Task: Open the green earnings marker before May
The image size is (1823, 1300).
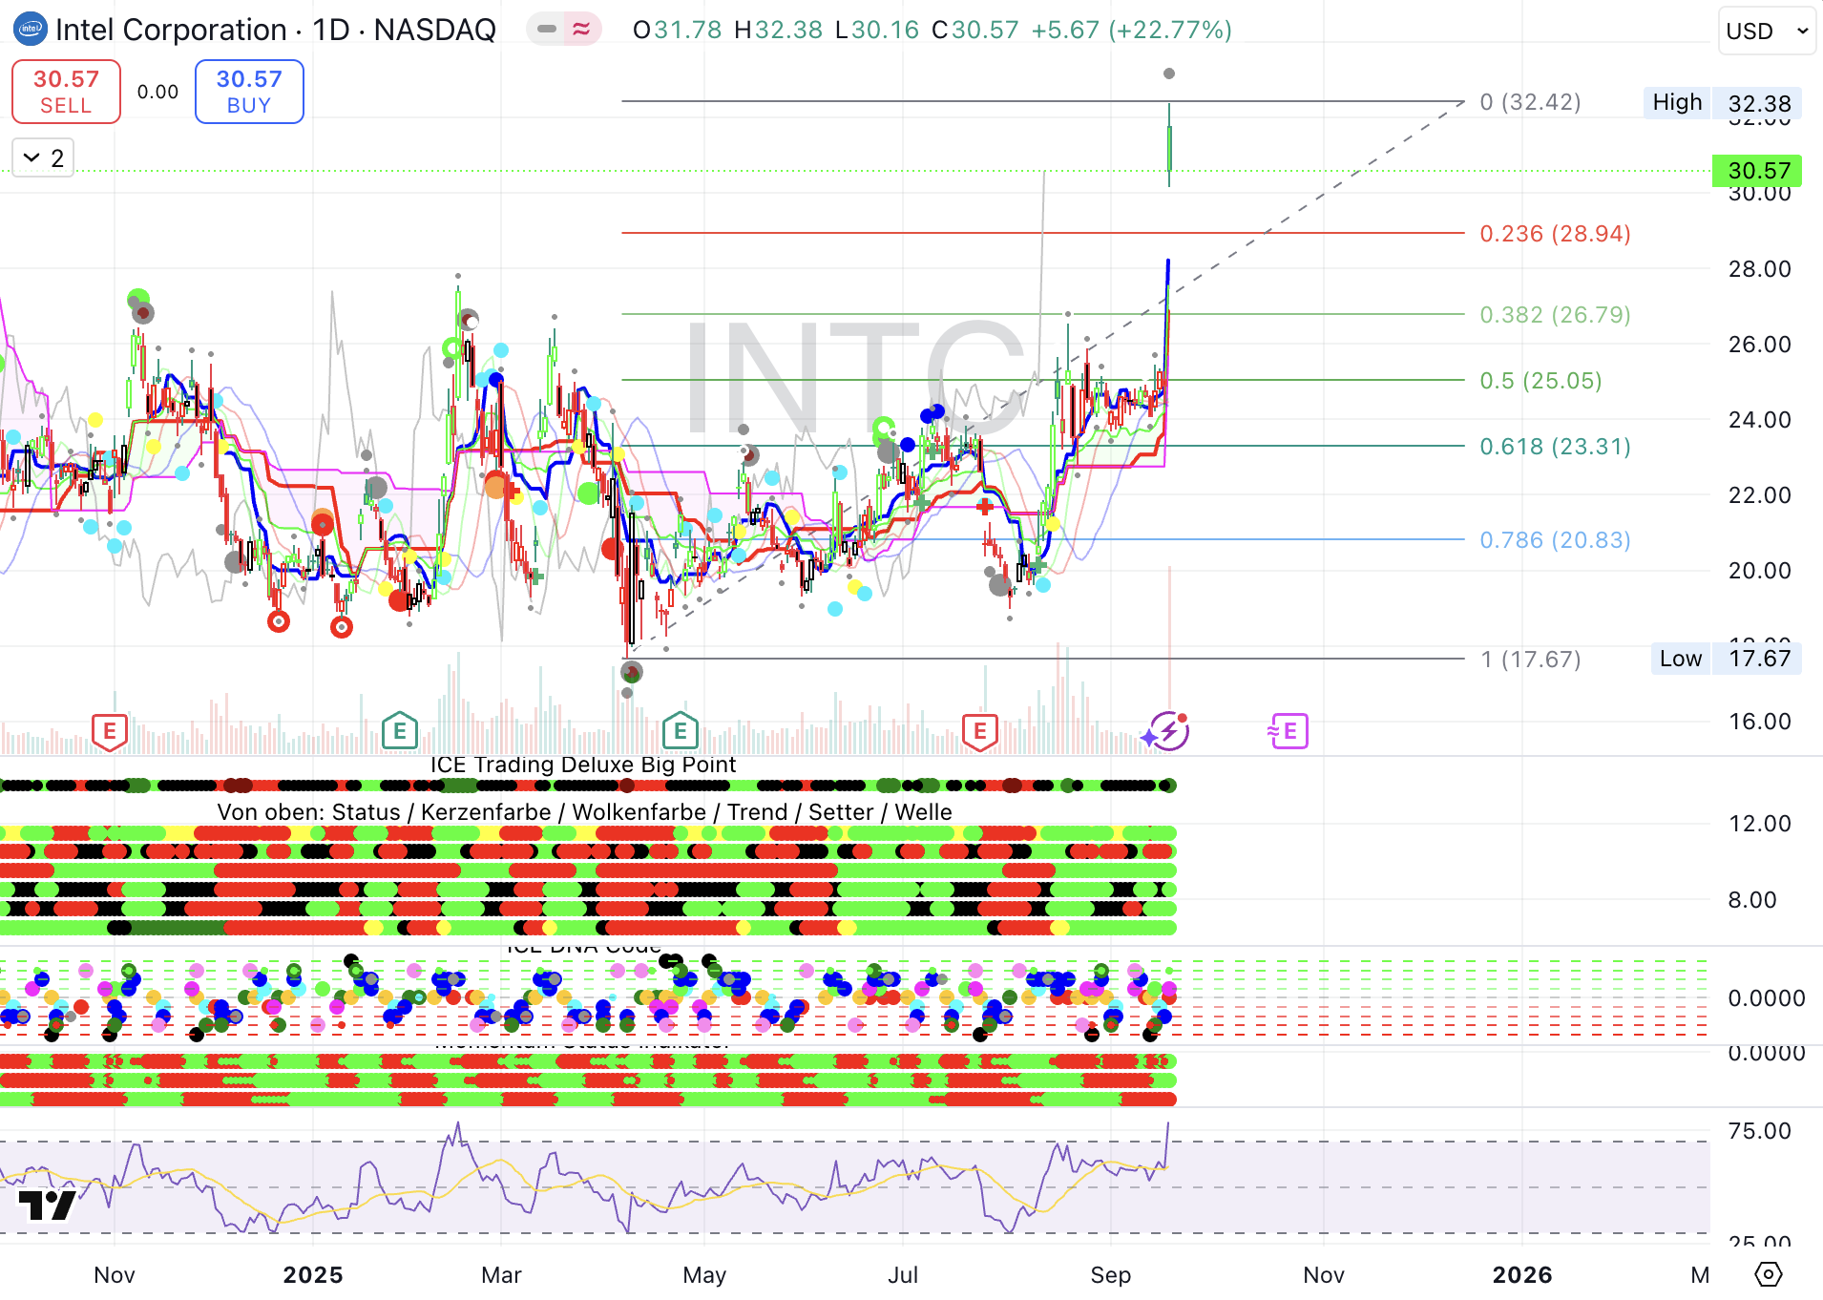Action: 680,732
